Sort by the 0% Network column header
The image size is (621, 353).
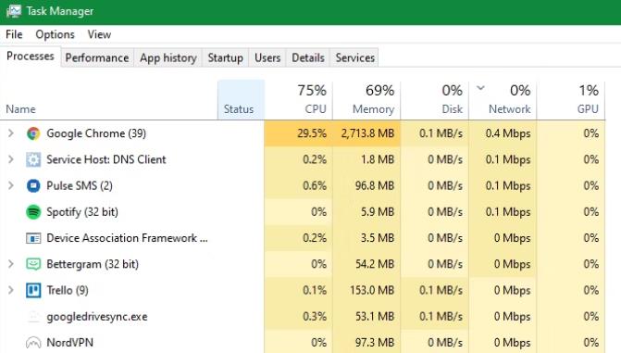tap(503, 99)
